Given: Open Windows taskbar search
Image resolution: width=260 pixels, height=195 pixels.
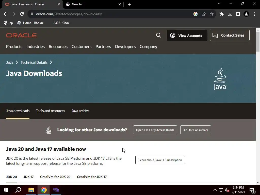Looking at the screenshot, I should (x=18, y=190).
